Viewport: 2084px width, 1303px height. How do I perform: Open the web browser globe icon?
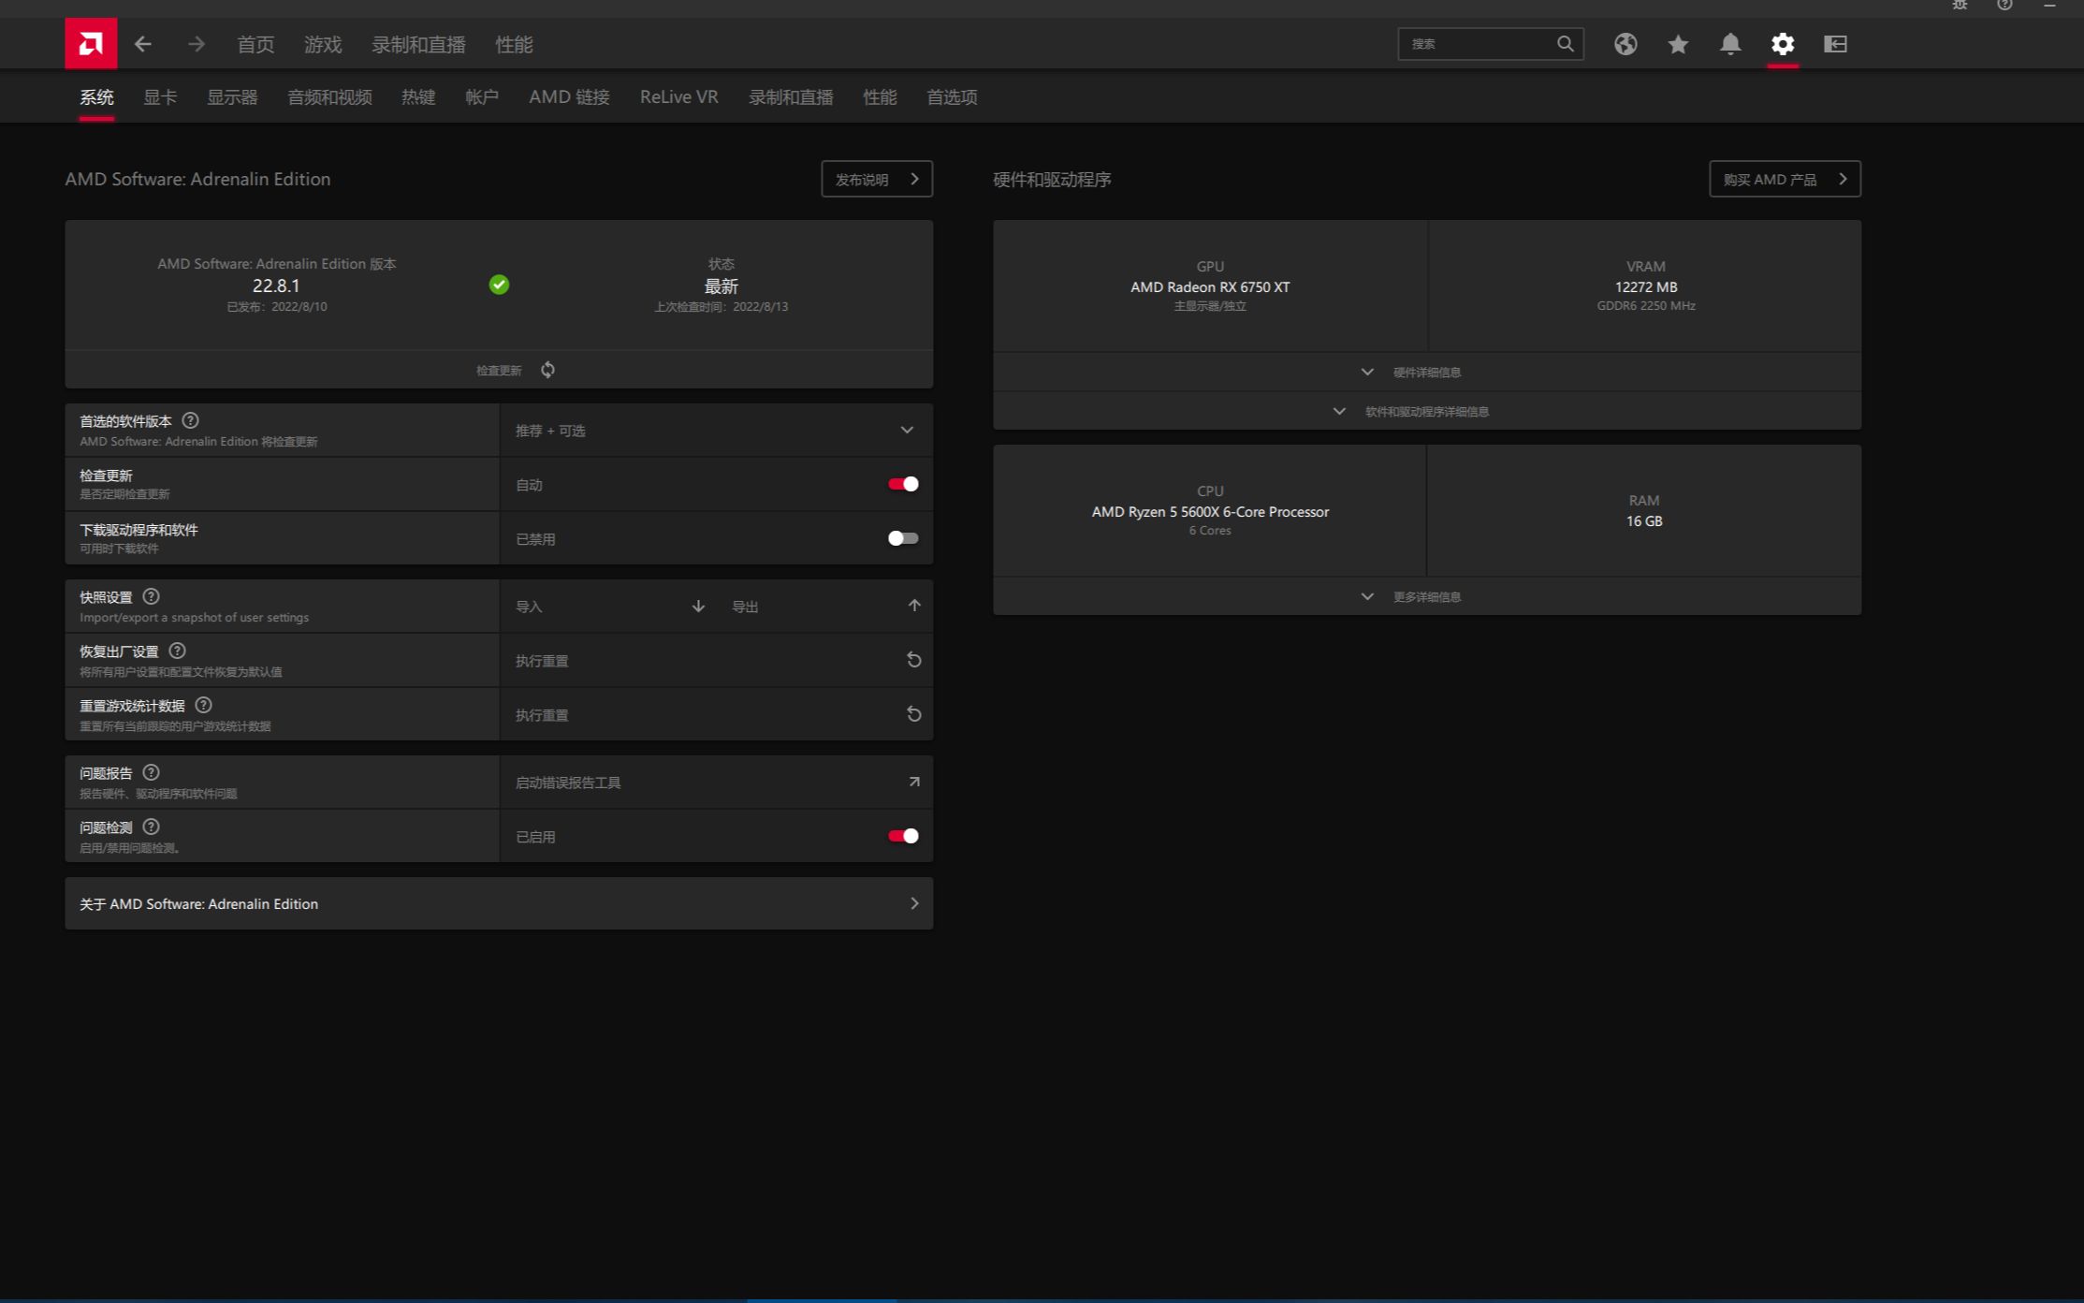coord(1625,44)
